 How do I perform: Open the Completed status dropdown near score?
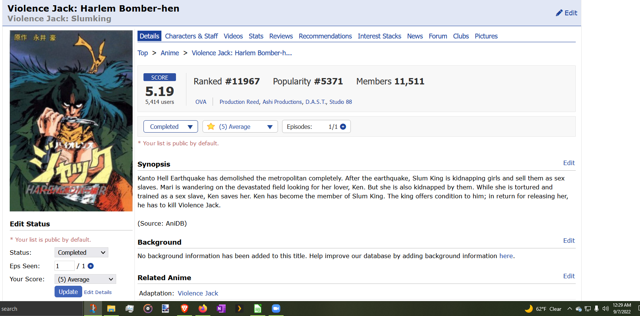171,127
